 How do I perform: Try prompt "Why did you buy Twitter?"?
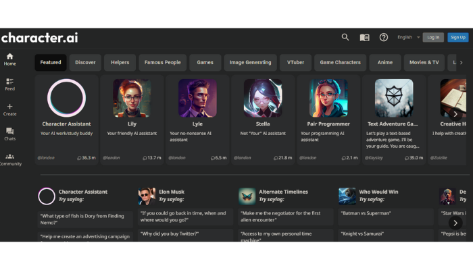point(185,234)
